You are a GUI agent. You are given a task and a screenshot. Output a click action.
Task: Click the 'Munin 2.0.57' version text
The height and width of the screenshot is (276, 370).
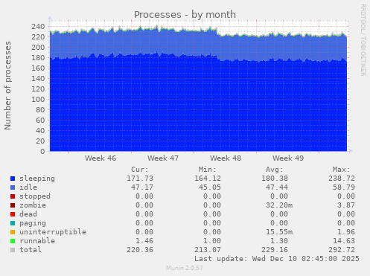click(x=185, y=268)
